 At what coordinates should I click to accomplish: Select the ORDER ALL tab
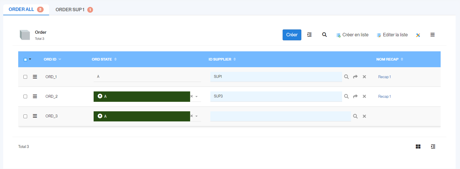(21, 10)
